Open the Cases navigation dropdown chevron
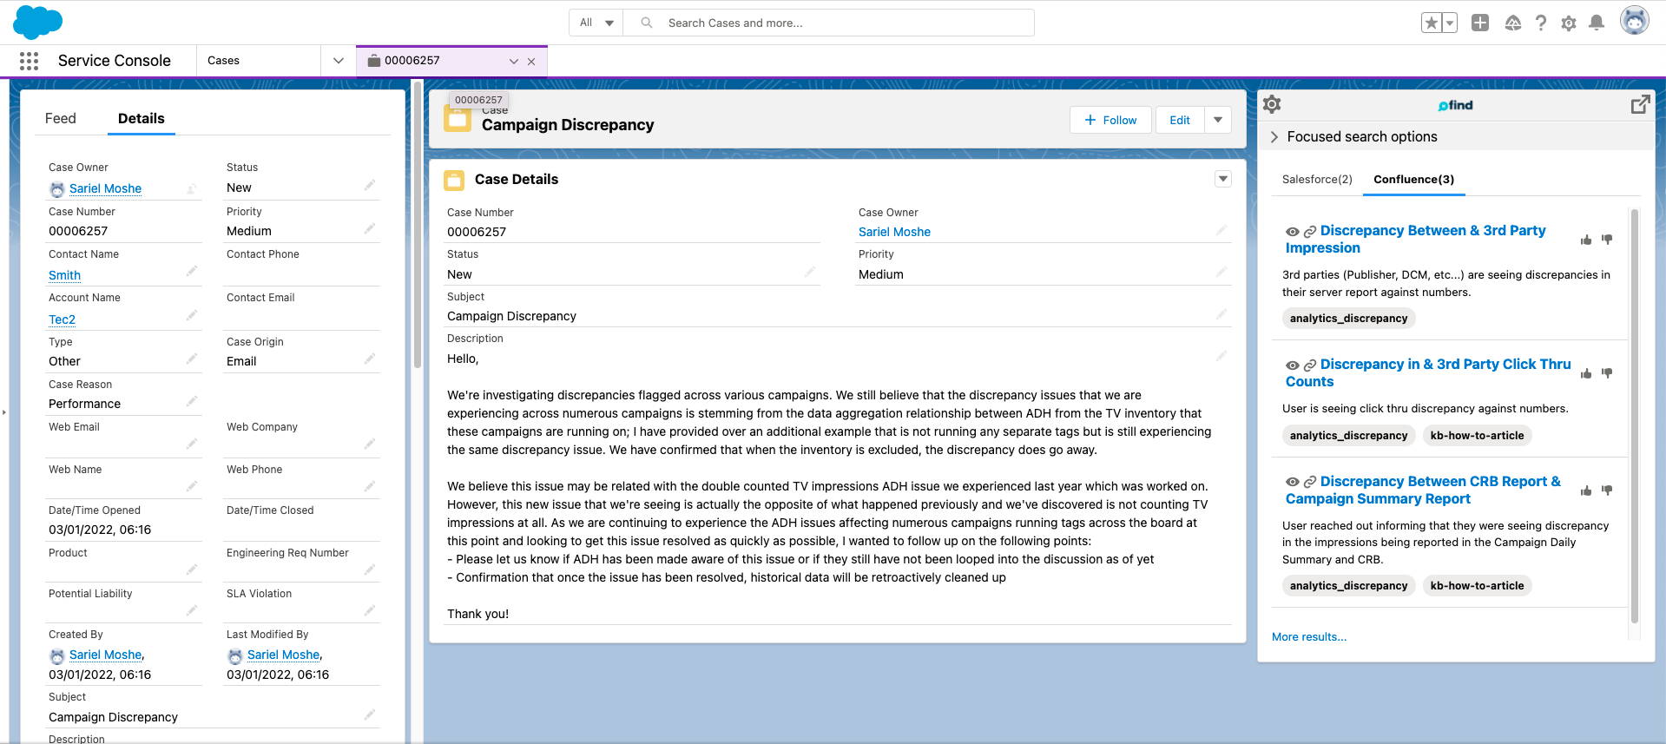The width and height of the screenshot is (1666, 744). click(x=339, y=61)
